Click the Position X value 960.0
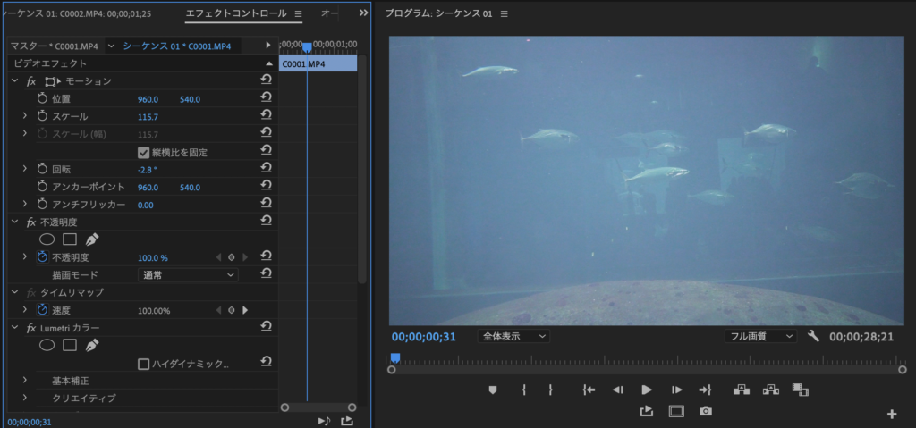 tap(148, 99)
